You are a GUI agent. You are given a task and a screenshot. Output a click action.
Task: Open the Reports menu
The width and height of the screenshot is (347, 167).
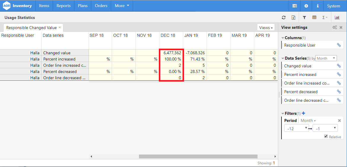pos(63,6)
